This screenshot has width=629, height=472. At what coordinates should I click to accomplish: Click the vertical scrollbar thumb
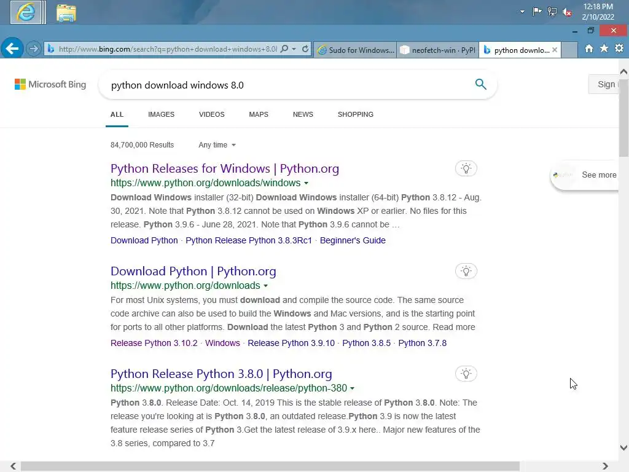click(x=623, y=117)
